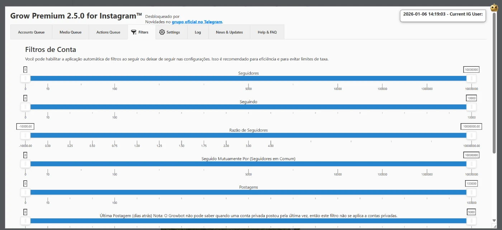Image resolution: width=502 pixels, height=230 pixels.
Task: Click the funnel icon on the Filters tab
Action: point(134,32)
